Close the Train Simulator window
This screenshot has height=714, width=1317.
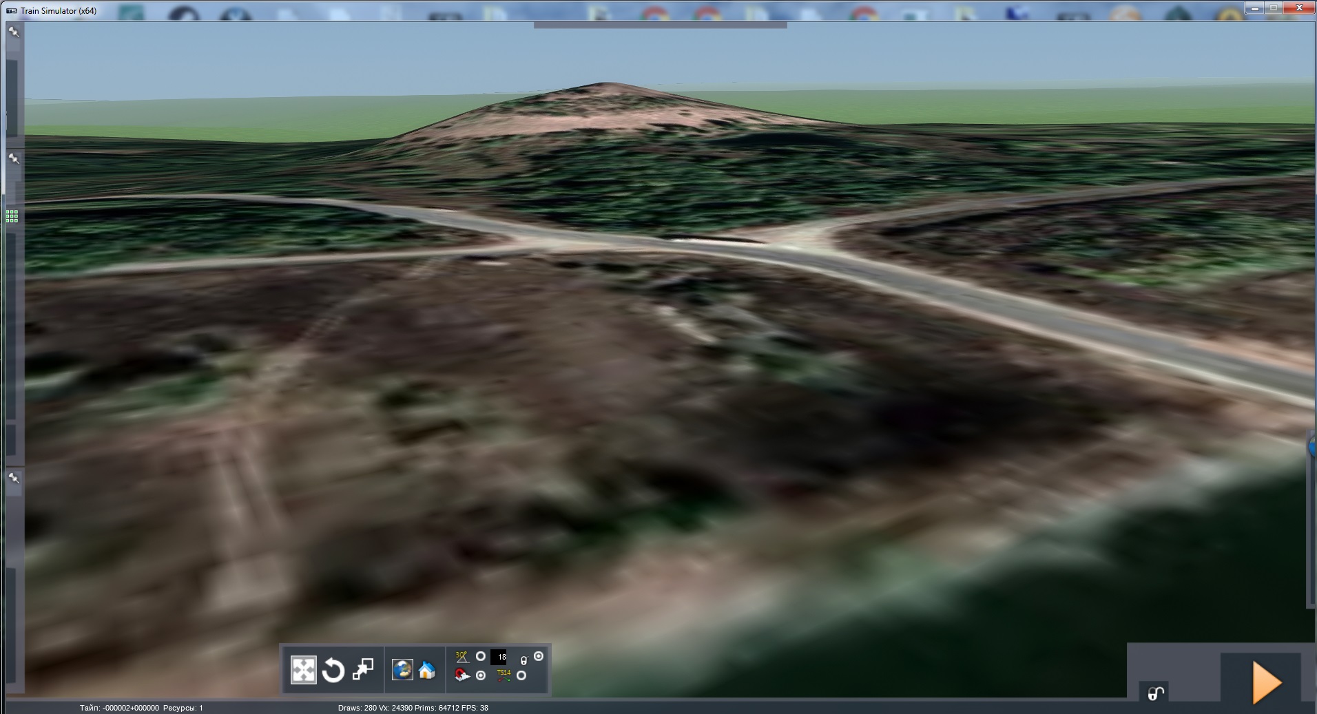[x=1299, y=8]
